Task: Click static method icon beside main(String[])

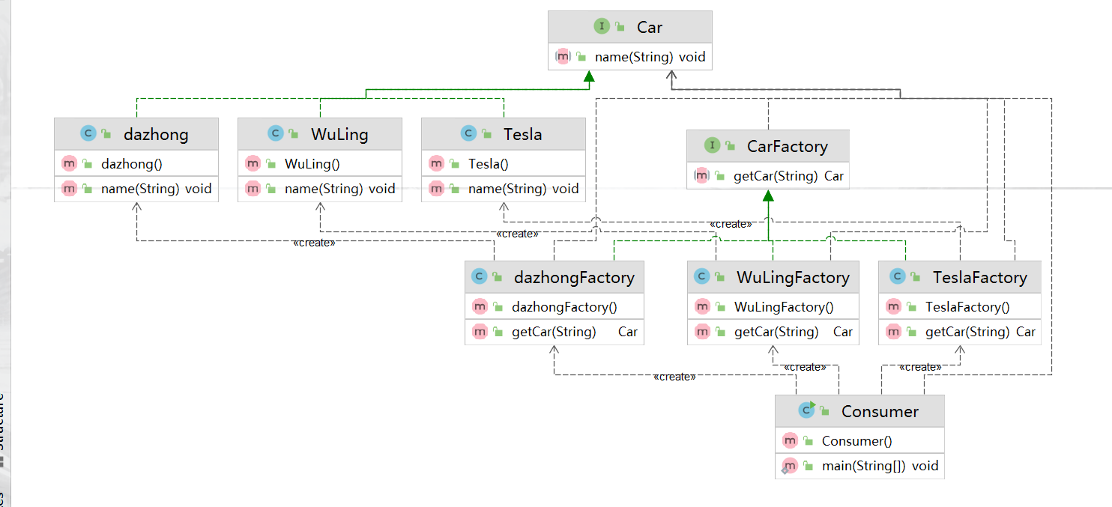Action: (x=789, y=465)
